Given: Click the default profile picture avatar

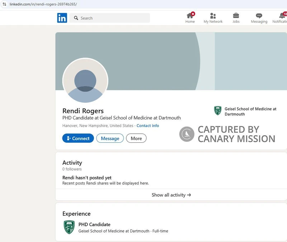Looking at the screenshot, I should point(85,81).
